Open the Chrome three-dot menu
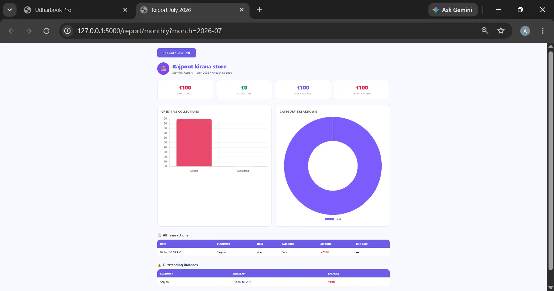 pos(543,31)
